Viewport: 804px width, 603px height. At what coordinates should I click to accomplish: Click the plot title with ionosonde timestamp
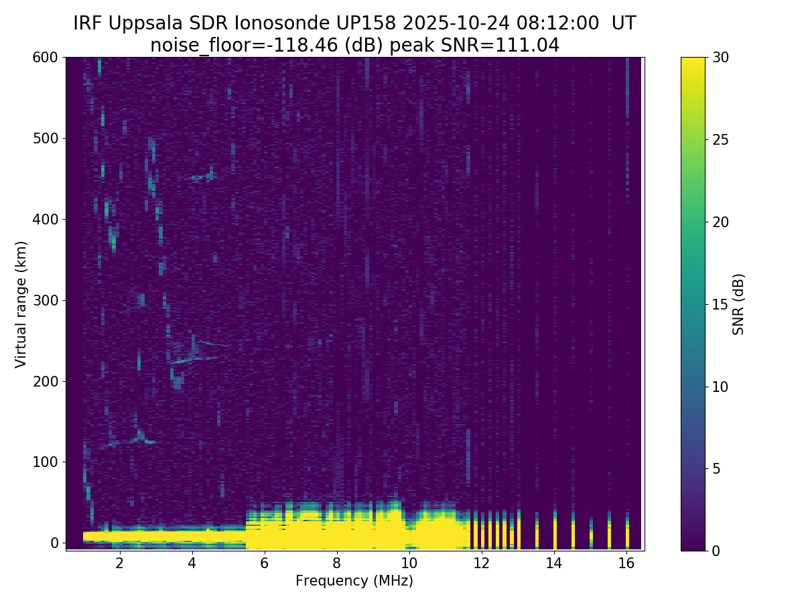tap(354, 23)
